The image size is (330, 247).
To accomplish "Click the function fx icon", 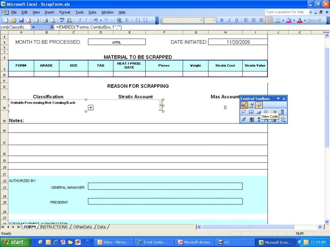I will [x=52, y=27].
